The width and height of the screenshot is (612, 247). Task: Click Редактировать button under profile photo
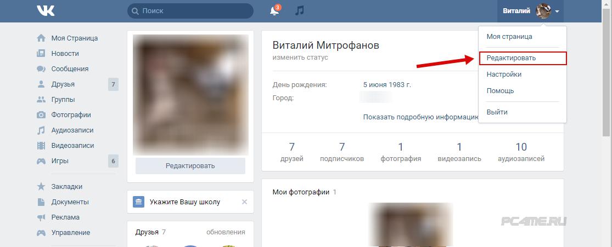[190, 166]
